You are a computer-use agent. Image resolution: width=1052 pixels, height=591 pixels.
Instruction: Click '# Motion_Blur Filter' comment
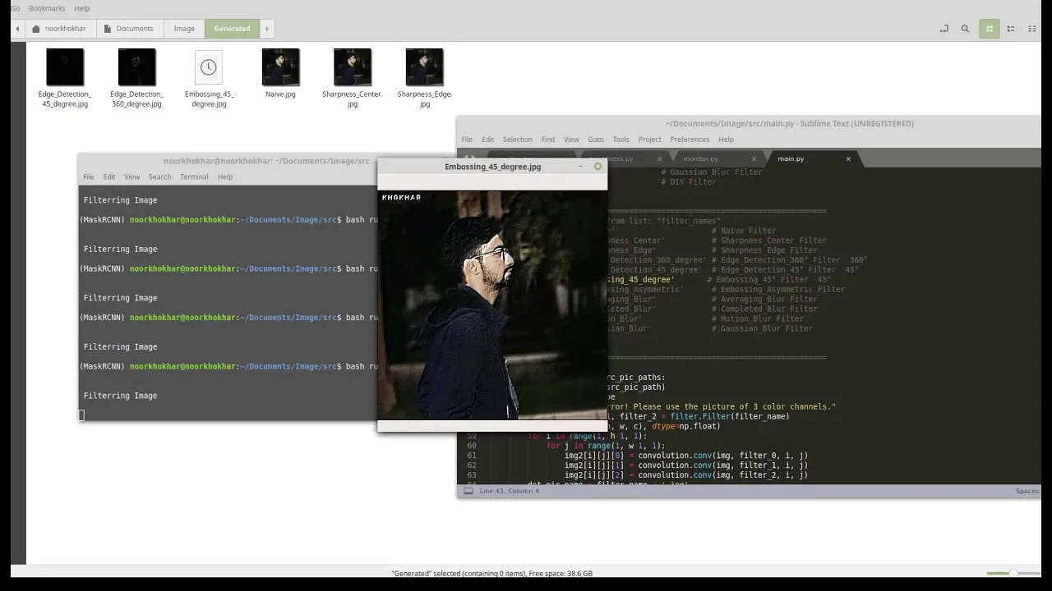[757, 318]
